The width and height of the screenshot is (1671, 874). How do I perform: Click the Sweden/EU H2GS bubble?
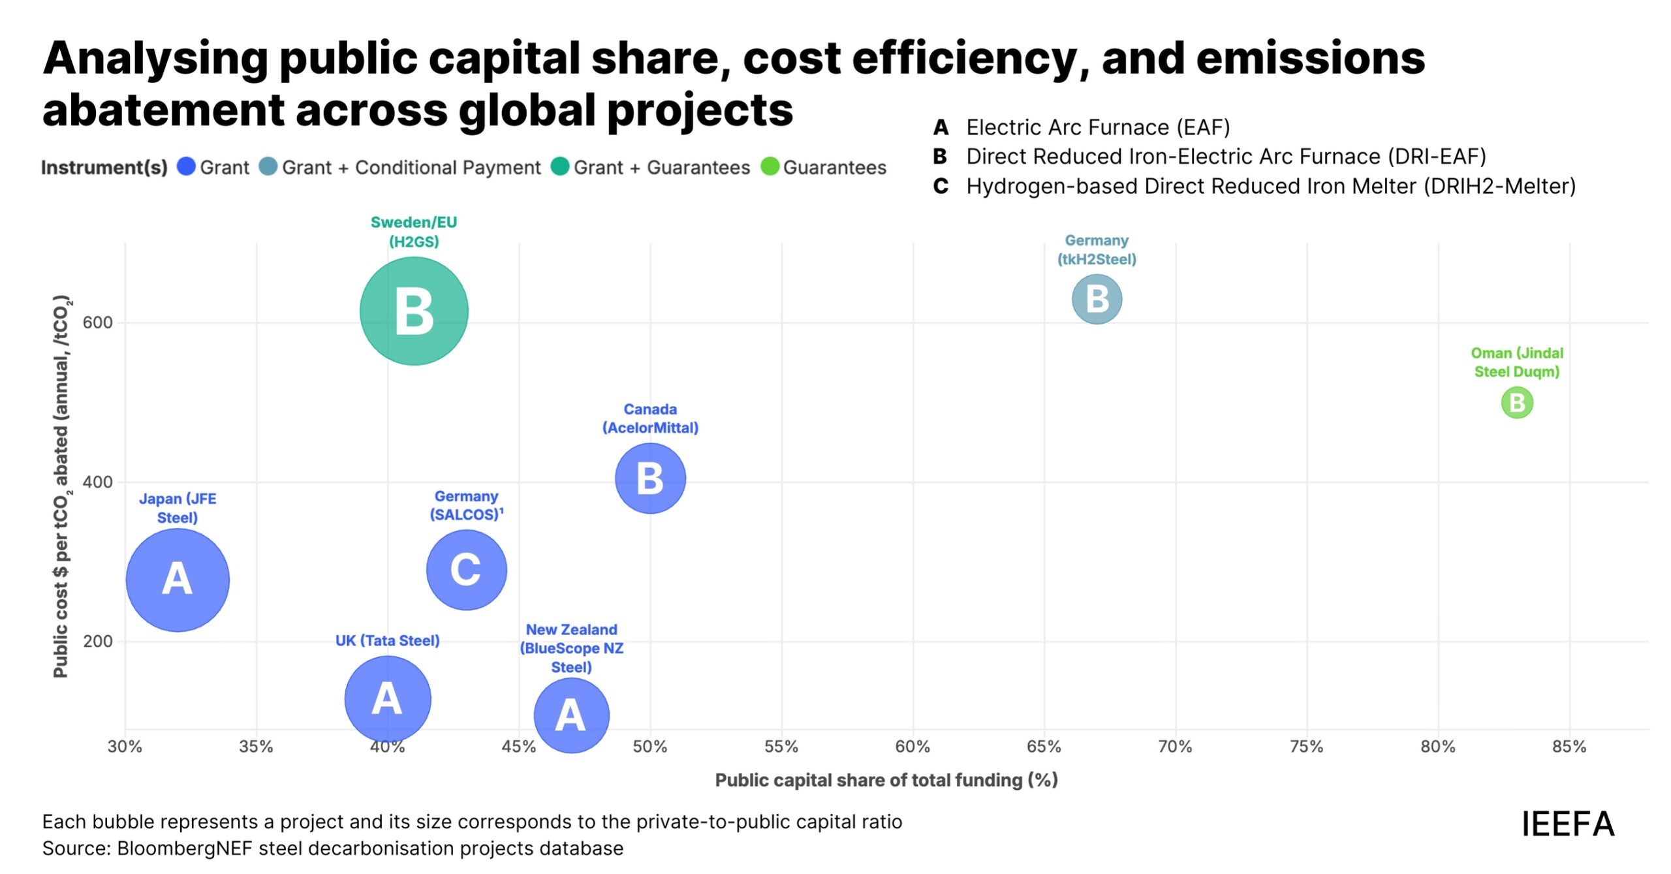pyautogui.click(x=414, y=311)
